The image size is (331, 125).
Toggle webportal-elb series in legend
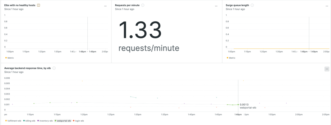coord(63,121)
